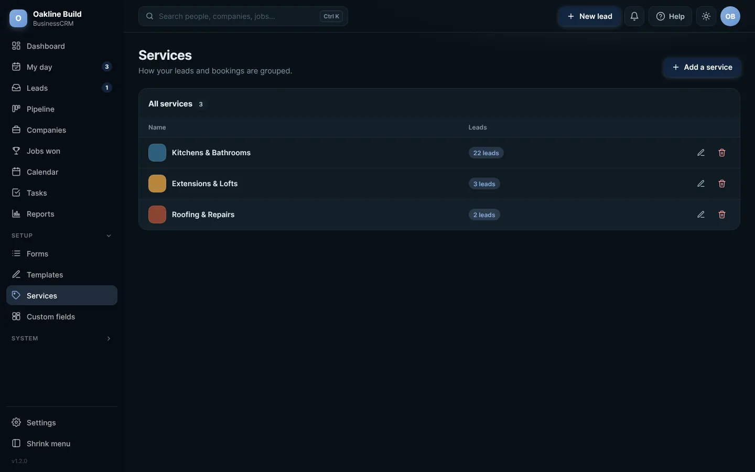Screen dimensions: 755x472
Task: Open Custom fields page
Action: tap(62, 317)
